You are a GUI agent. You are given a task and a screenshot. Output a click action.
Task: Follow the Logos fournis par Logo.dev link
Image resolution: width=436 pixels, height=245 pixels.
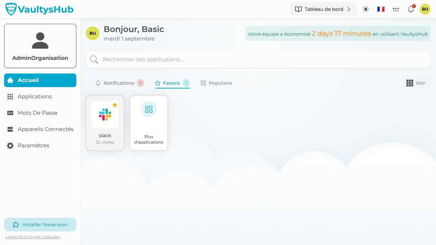click(x=33, y=237)
